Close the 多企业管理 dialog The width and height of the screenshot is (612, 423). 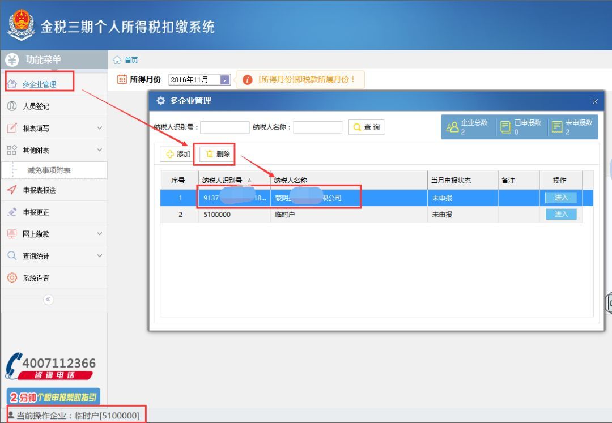(x=595, y=101)
